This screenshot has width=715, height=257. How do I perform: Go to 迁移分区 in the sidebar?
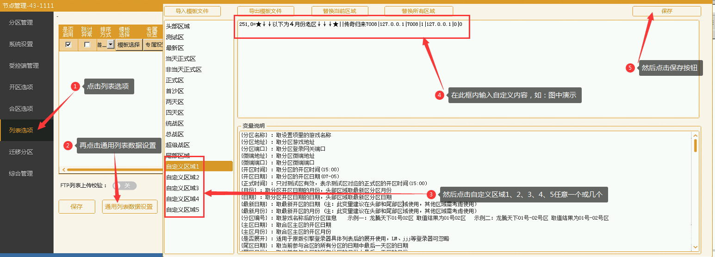(21, 152)
